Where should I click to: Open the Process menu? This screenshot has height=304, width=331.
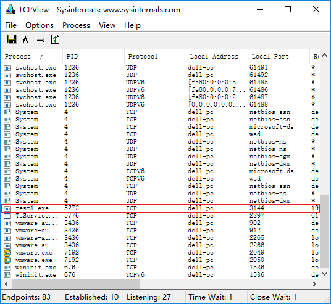tap(76, 25)
